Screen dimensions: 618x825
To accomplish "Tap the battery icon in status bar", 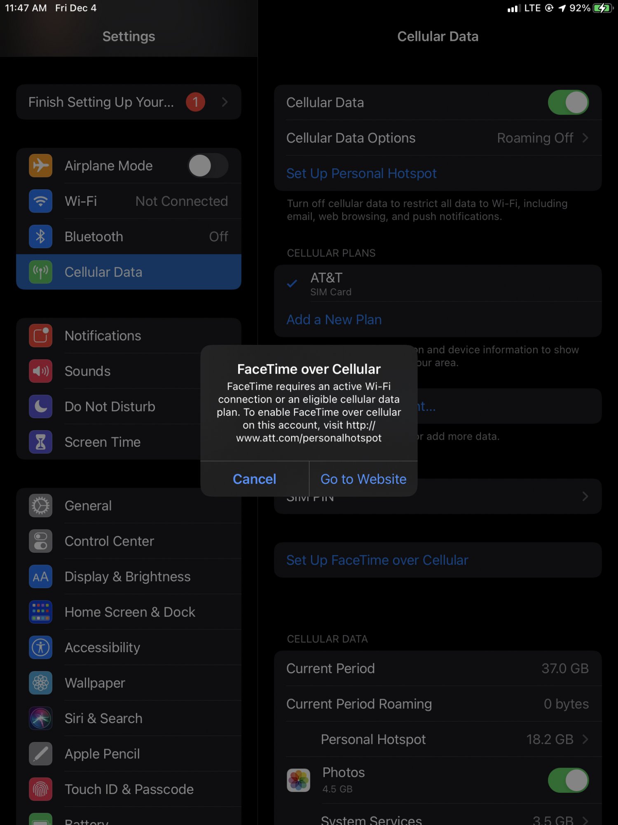I will 603,8.
